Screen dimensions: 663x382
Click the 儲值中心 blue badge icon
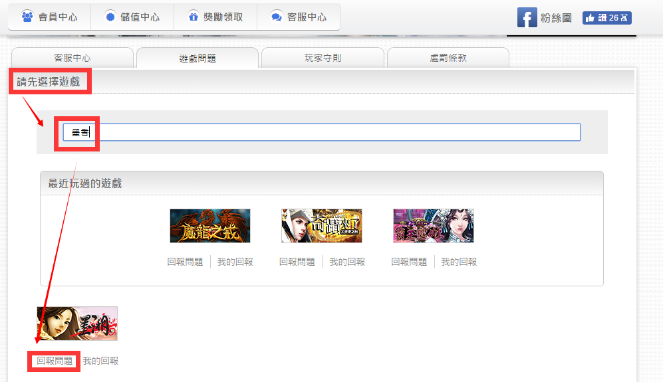(110, 17)
